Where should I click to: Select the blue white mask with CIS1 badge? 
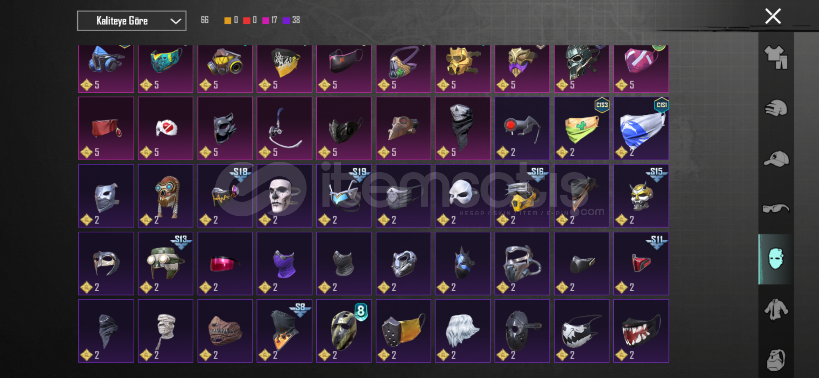click(x=641, y=128)
